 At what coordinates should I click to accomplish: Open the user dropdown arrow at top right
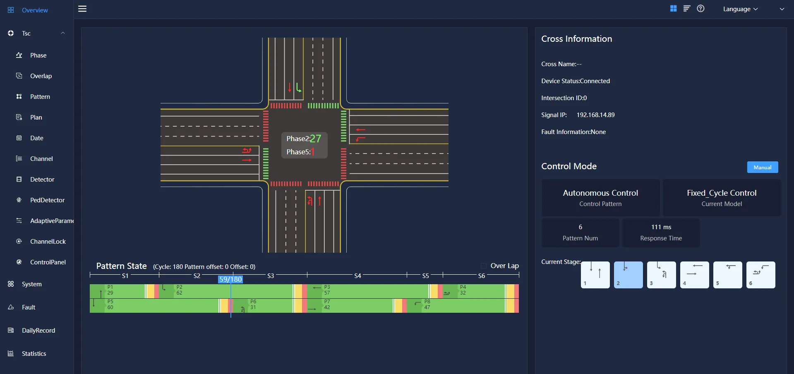point(782,9)
